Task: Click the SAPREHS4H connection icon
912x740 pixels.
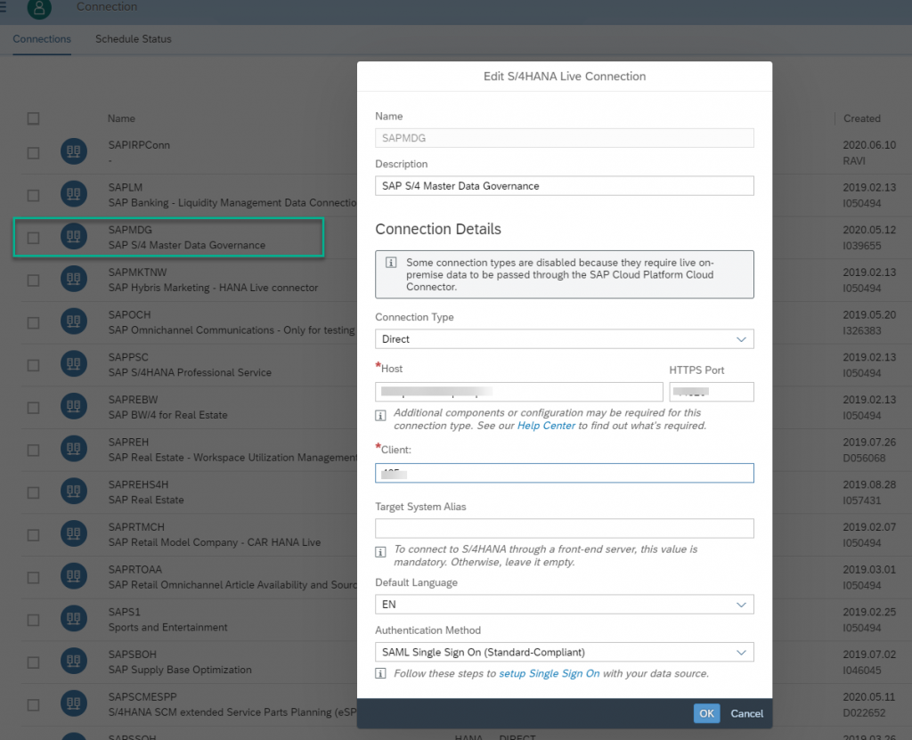Action: click(x=74, y=491)
